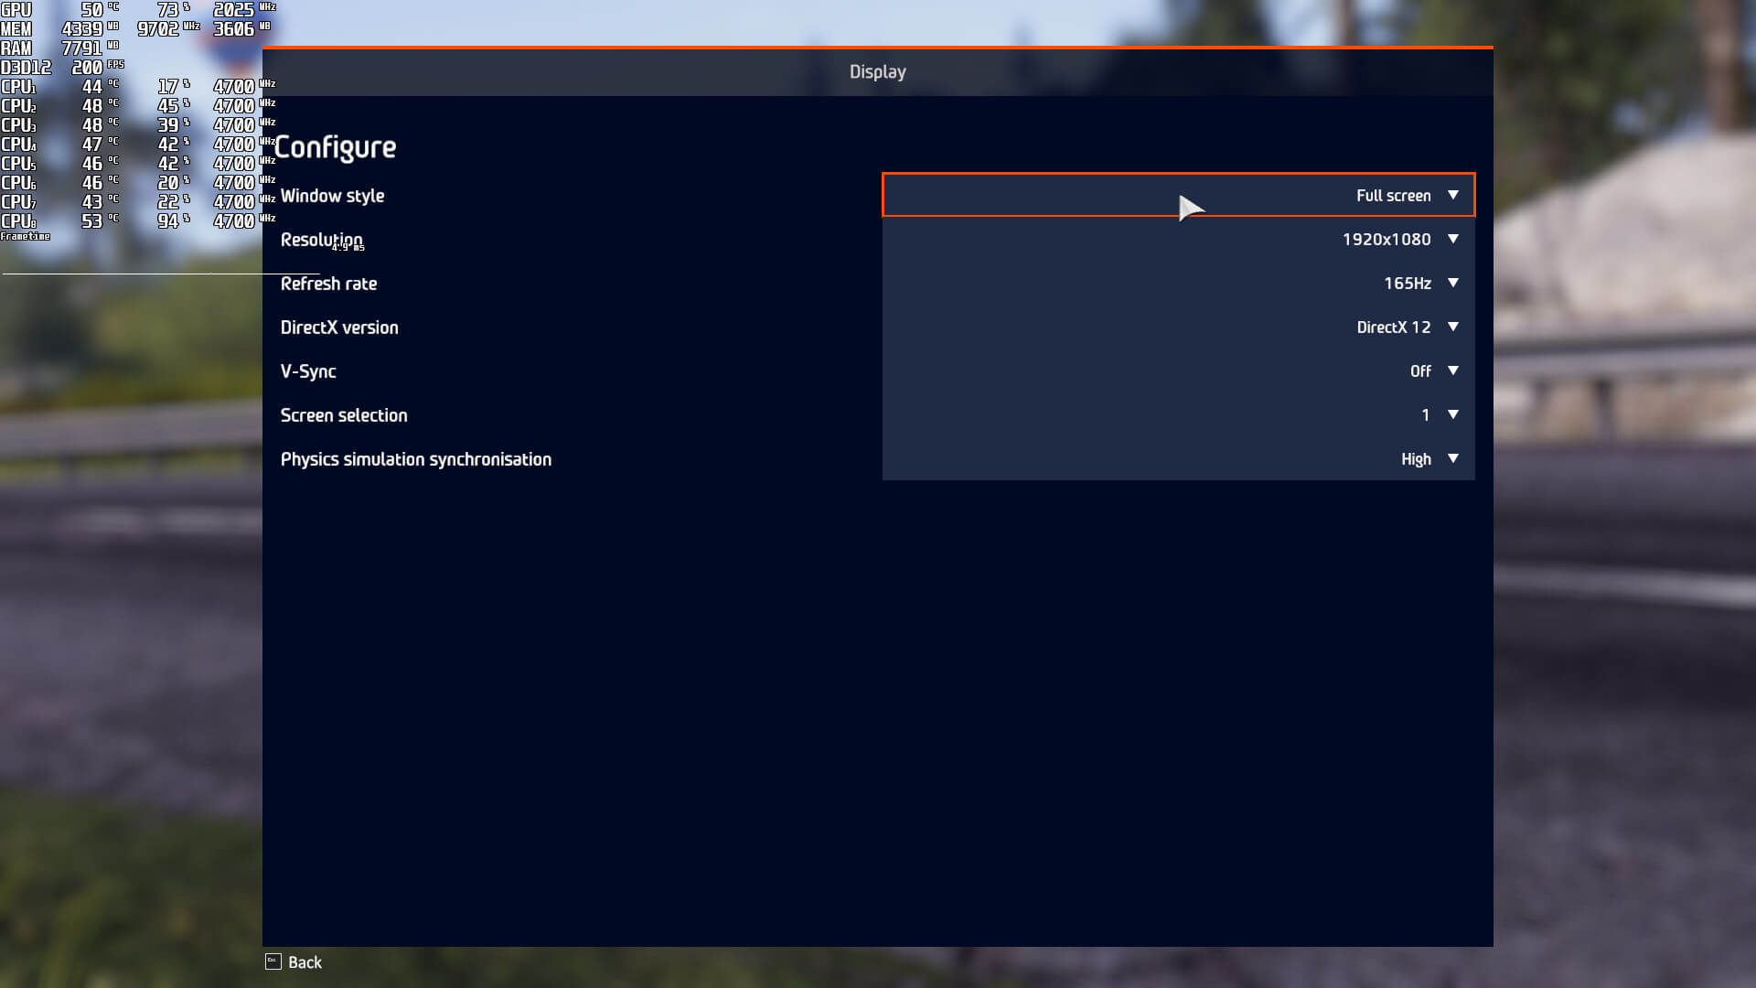This screenshot has width=1756, height=988.
Task: Select the Refresh rate setting label
Action: [x=328, y=284]
